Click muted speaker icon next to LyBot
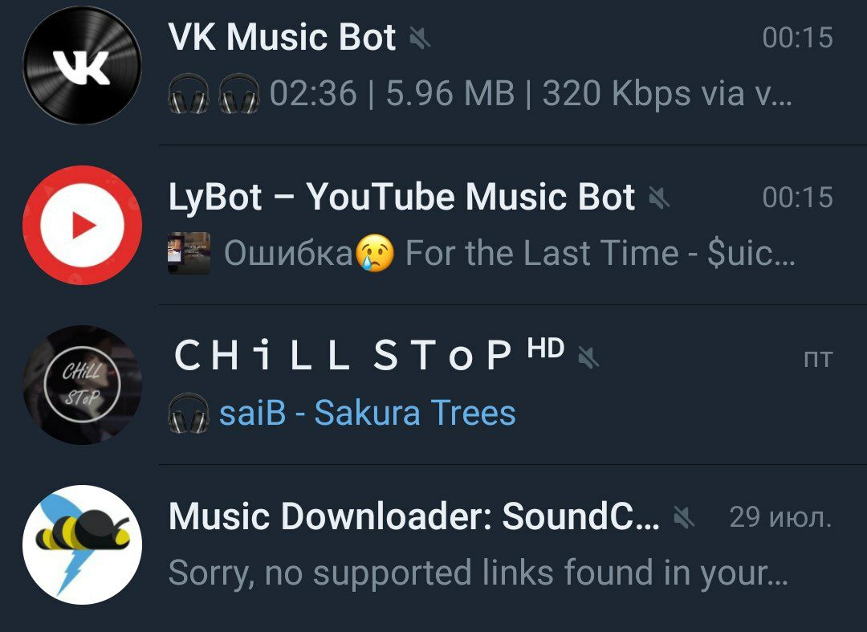Image resolution: width=867 pixels, height=632 pixels. point(659,198)
